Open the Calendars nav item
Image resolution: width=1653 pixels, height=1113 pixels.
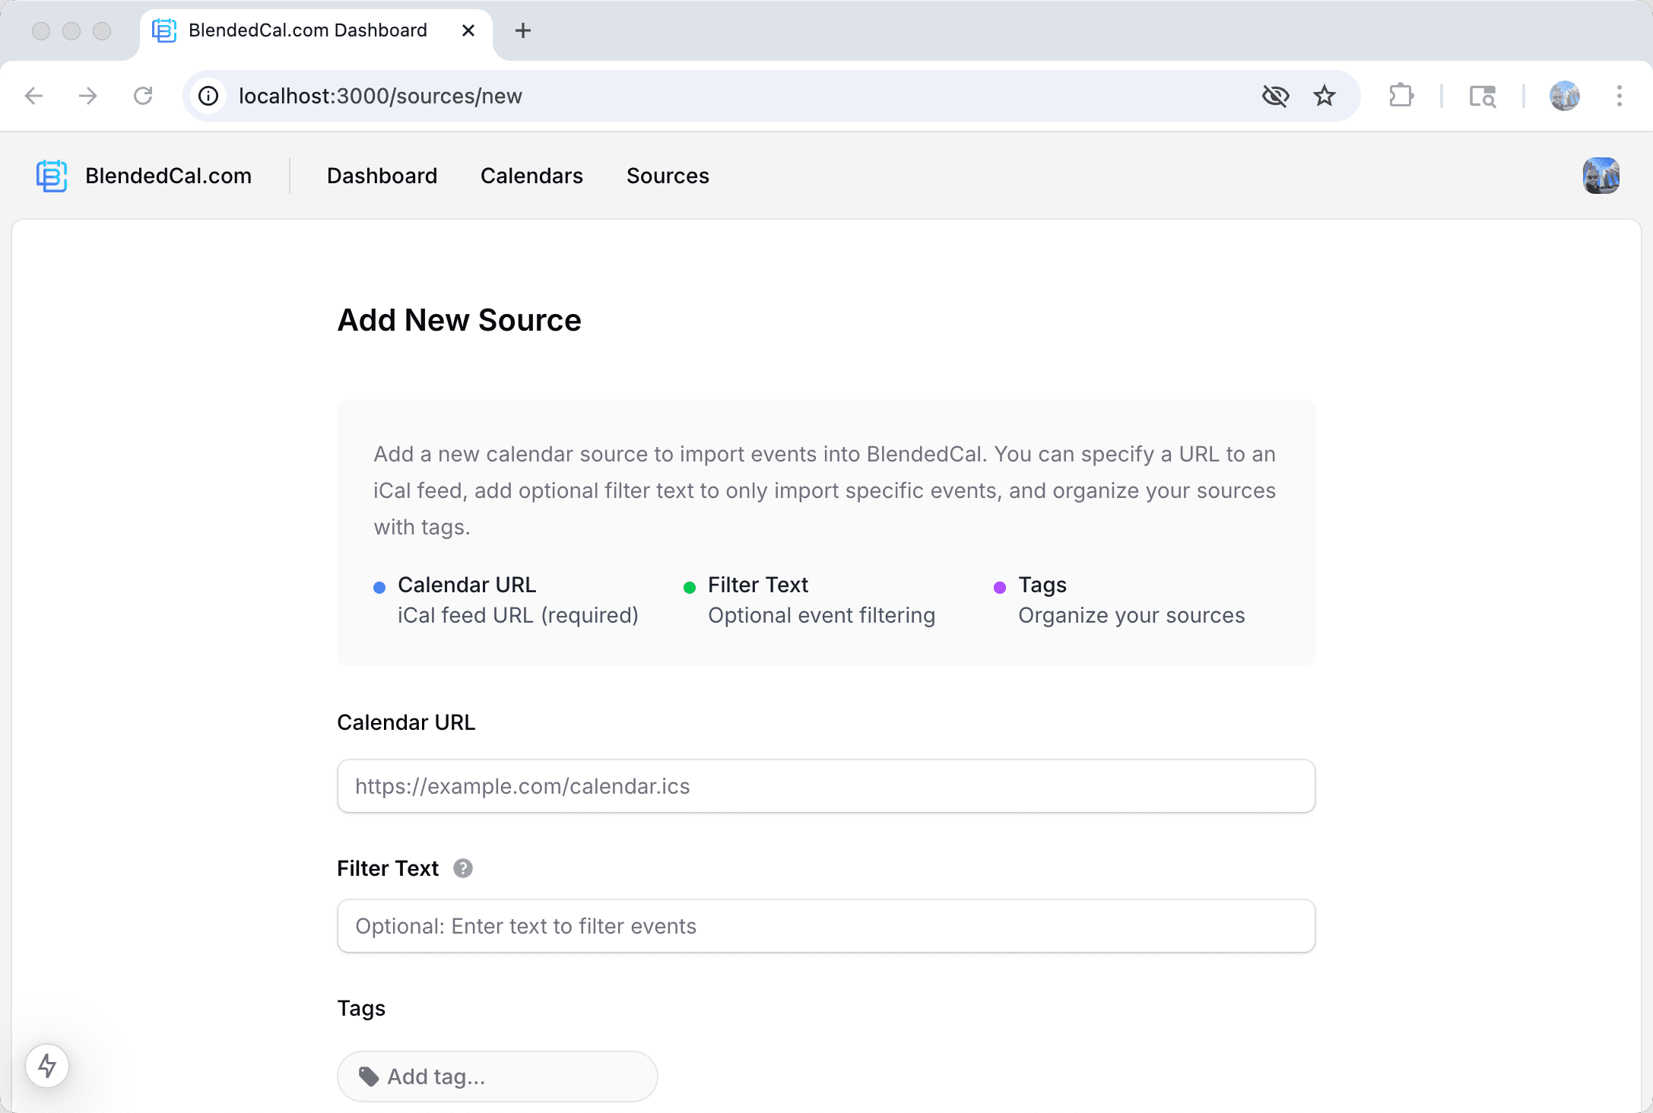click(531, 176)
